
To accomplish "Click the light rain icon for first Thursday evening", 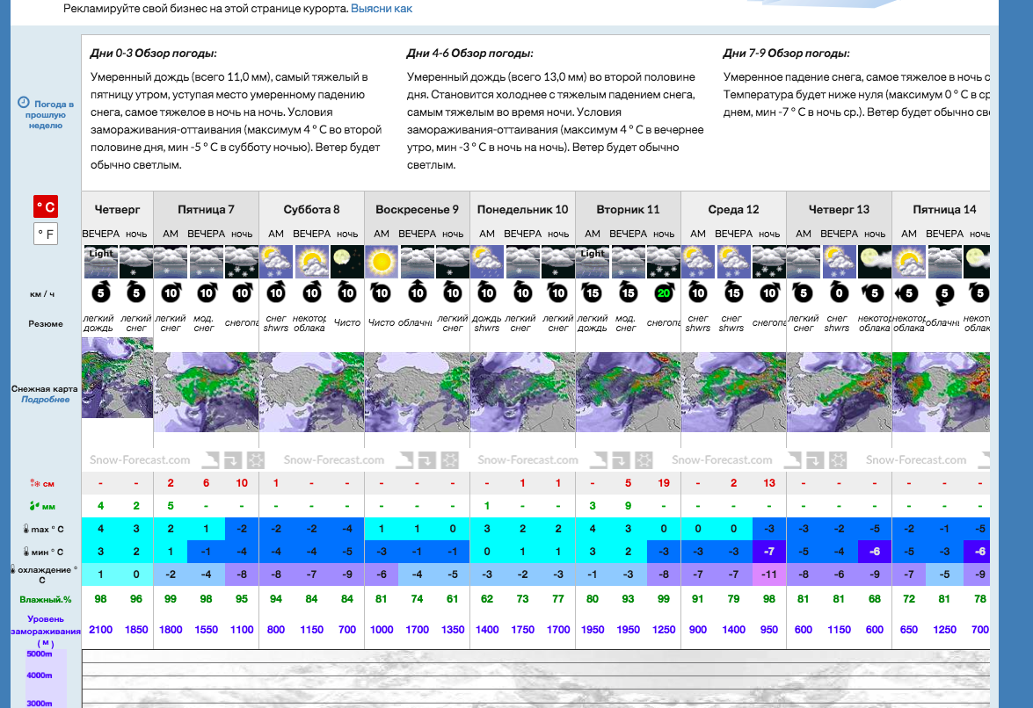I will (x=101, y=262).
